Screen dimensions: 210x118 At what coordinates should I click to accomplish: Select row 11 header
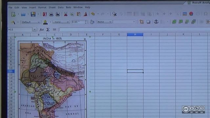coord(11,71)
